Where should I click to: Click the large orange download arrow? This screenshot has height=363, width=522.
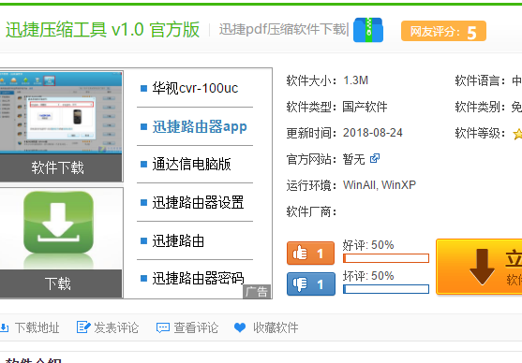[x=482, y=268]
